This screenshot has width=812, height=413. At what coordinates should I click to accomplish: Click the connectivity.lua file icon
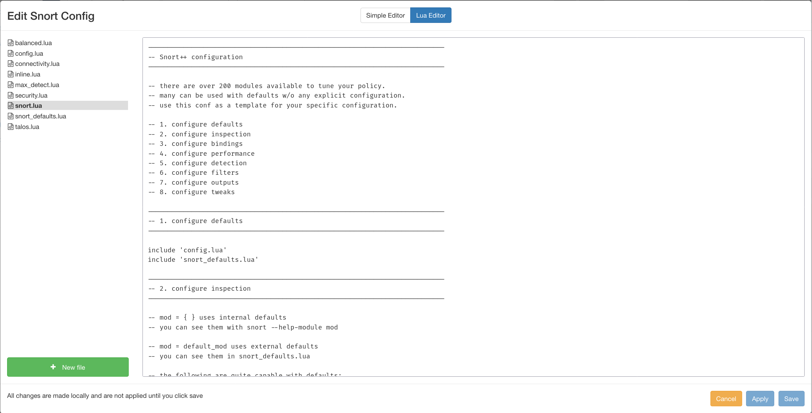tap(11, 64)
